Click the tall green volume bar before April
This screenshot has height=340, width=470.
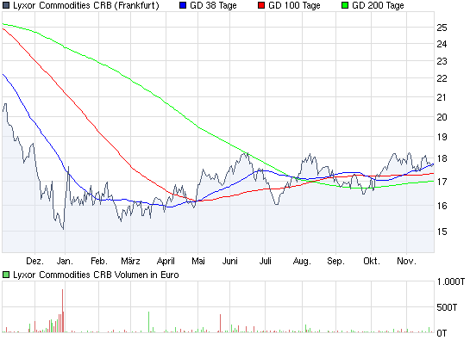[x=148, y=322]
